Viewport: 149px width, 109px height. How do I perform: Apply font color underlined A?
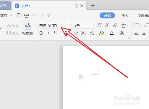click(112, 33)
